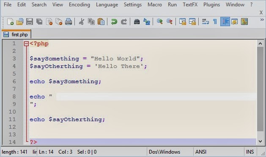
Task: Click the <?php opening tag
Action: pyautogui.click(x=39, y=44)
